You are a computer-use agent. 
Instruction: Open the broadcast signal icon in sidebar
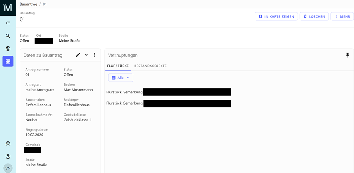tap(8, 144)
